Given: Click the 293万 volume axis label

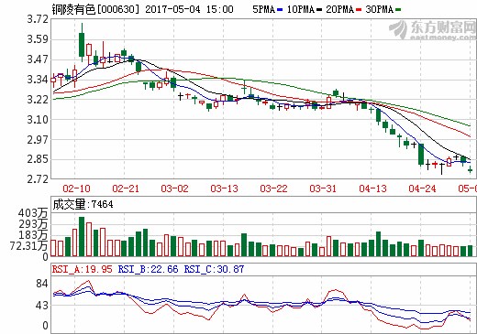Looking at the screenshot, I should click(x=33, y=224).
